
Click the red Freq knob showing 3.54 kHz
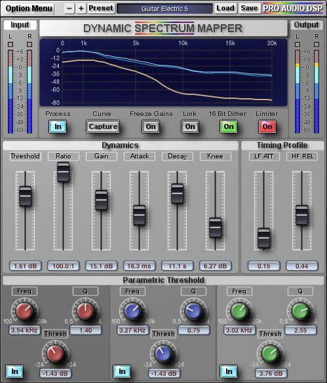coord(24,311)
